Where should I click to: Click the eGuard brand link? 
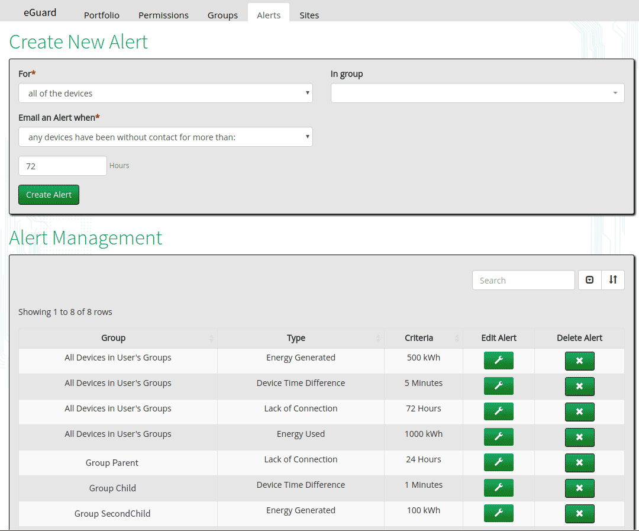tap(40, 12)
